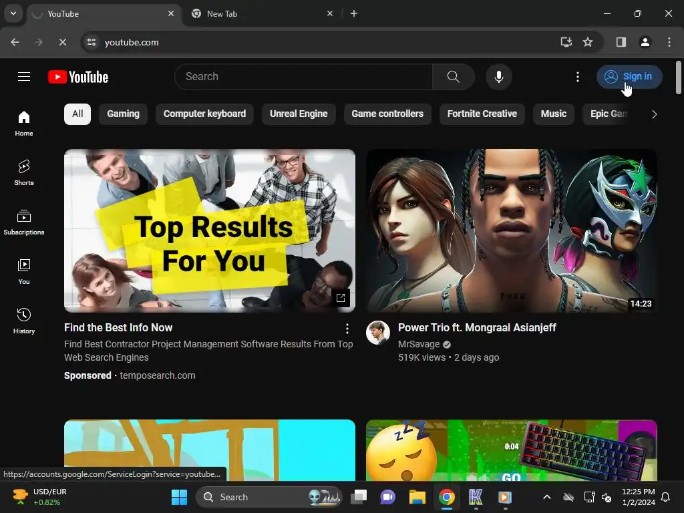Start voice search with microphone icon
The width and height of the screenshot is (684, 513).
coord(498,77)
